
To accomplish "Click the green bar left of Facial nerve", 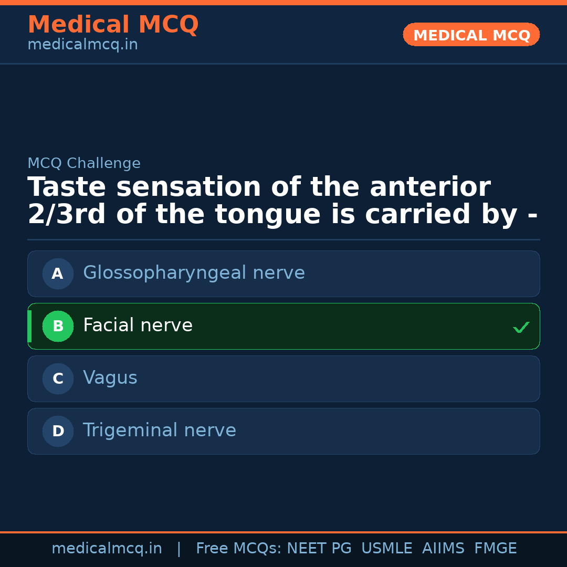I will tap(29, 326).
